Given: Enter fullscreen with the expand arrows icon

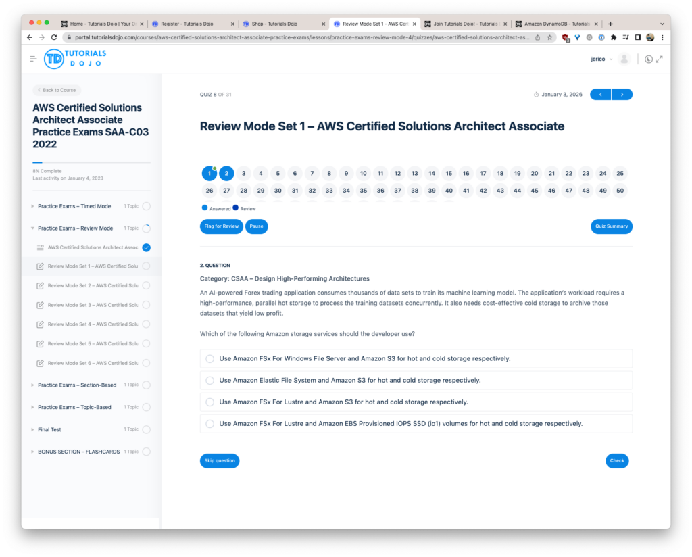Looking at the screenshot, I should pos(659,59).
